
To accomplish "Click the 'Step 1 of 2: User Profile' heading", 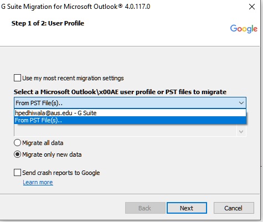I will pyautogui.click(x=48, y=23).
